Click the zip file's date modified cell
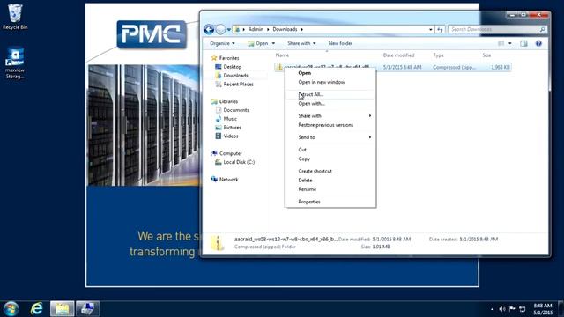The height and width of the screenshot is (317, 564). 402,67
